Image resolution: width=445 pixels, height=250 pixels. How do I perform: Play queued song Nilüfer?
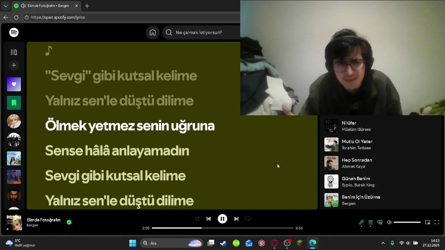pos(349,123)
